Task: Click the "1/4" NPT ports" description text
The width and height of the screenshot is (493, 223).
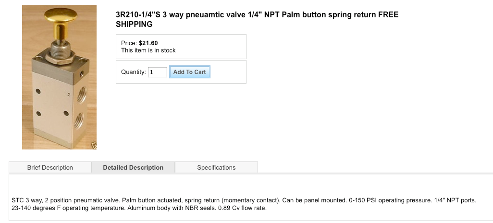Action: [x=454, y=200]
